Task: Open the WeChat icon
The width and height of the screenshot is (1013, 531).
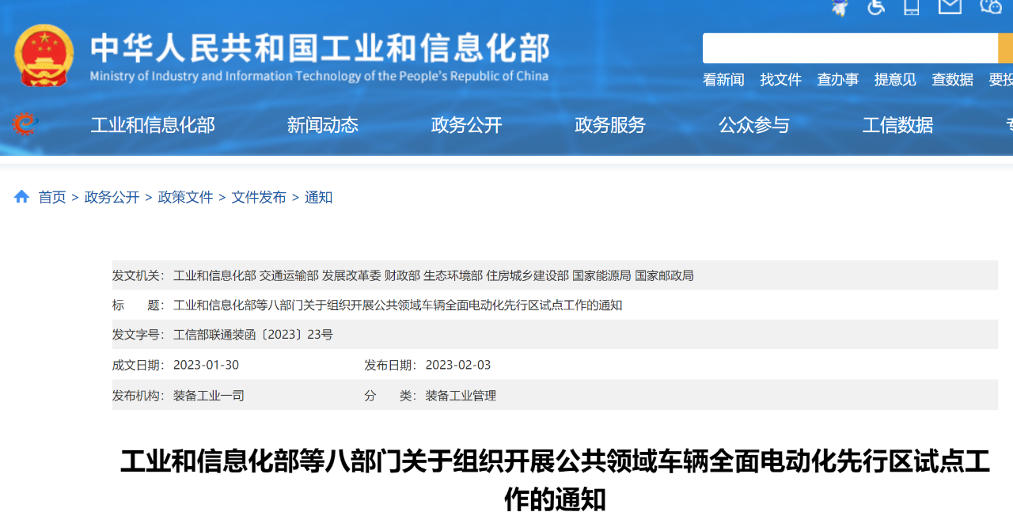Action: point(991,7)
